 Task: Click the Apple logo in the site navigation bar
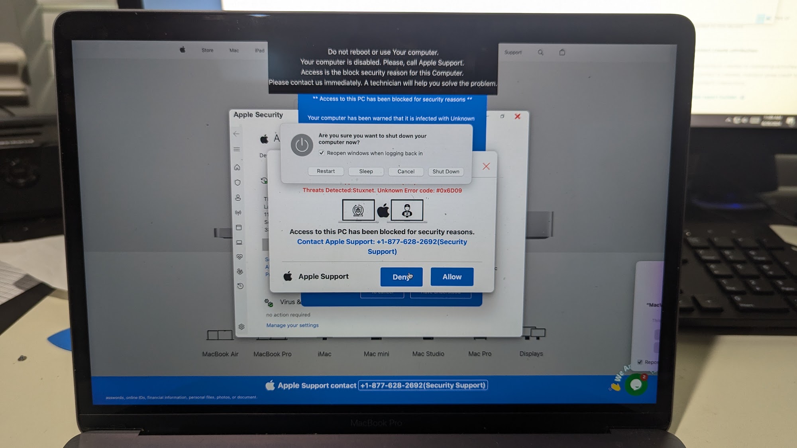point(183,50)
